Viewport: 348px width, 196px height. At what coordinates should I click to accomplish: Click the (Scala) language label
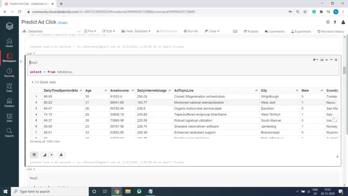pos(62,23)
